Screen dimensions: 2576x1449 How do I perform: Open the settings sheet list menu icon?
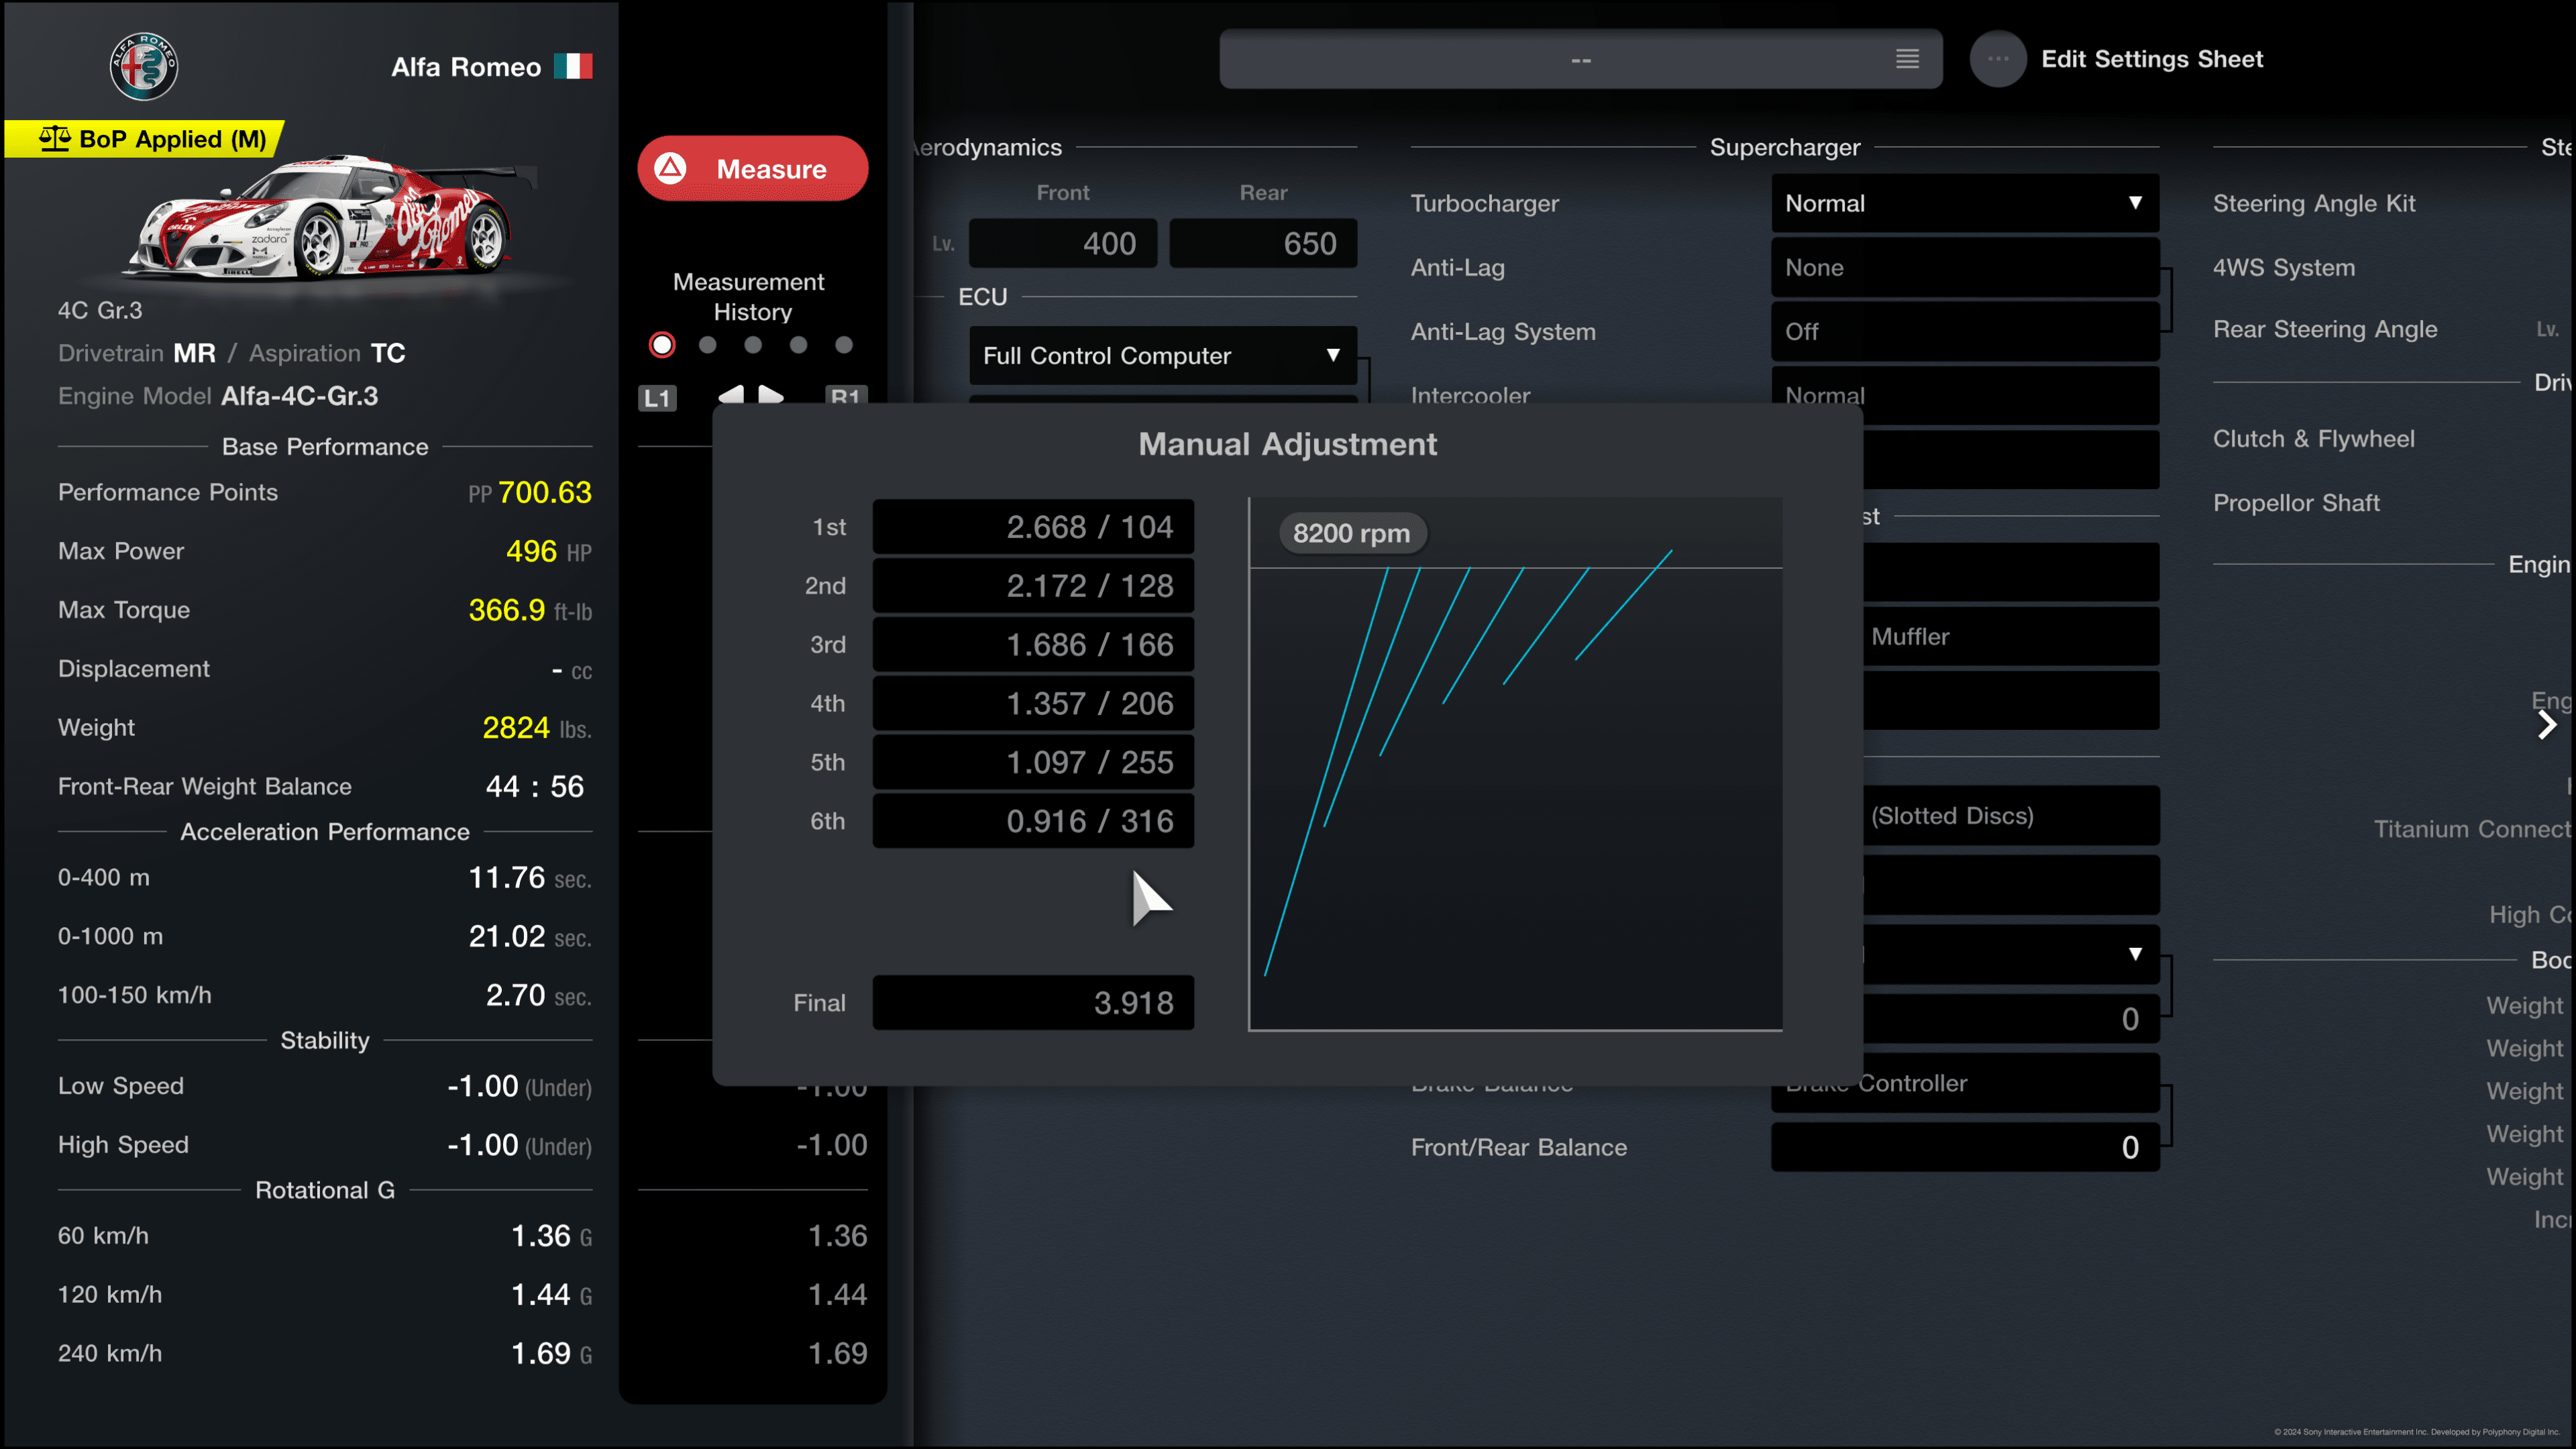(1907, 59)
